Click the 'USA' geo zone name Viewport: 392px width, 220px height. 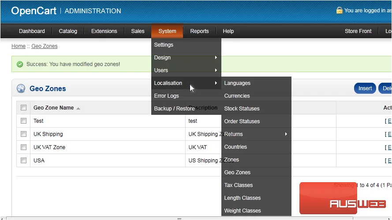[x=39, y=161]
